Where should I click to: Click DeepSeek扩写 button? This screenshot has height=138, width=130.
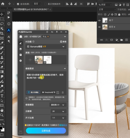[49, 92]
